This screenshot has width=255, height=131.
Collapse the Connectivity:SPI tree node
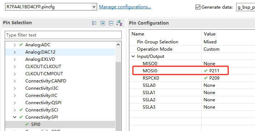coord(14,117)
